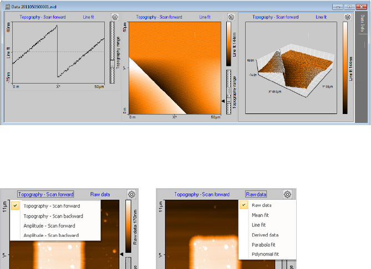The height and width of the screenshot is (269, 371).
Task: Open the gear icon above the Raw data filter menu
Action: [287, 194]
